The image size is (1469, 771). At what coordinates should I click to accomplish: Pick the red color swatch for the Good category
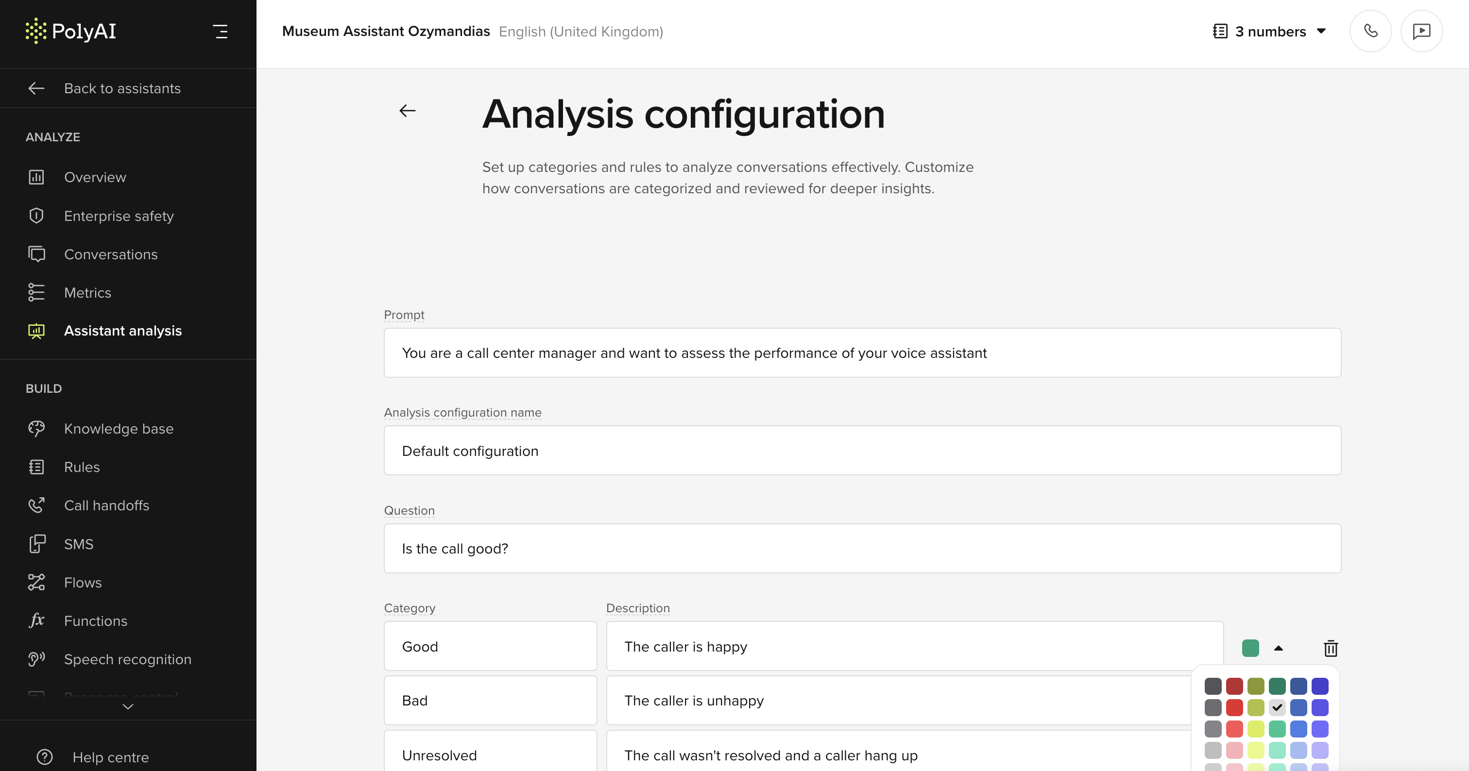point(1235,687)
